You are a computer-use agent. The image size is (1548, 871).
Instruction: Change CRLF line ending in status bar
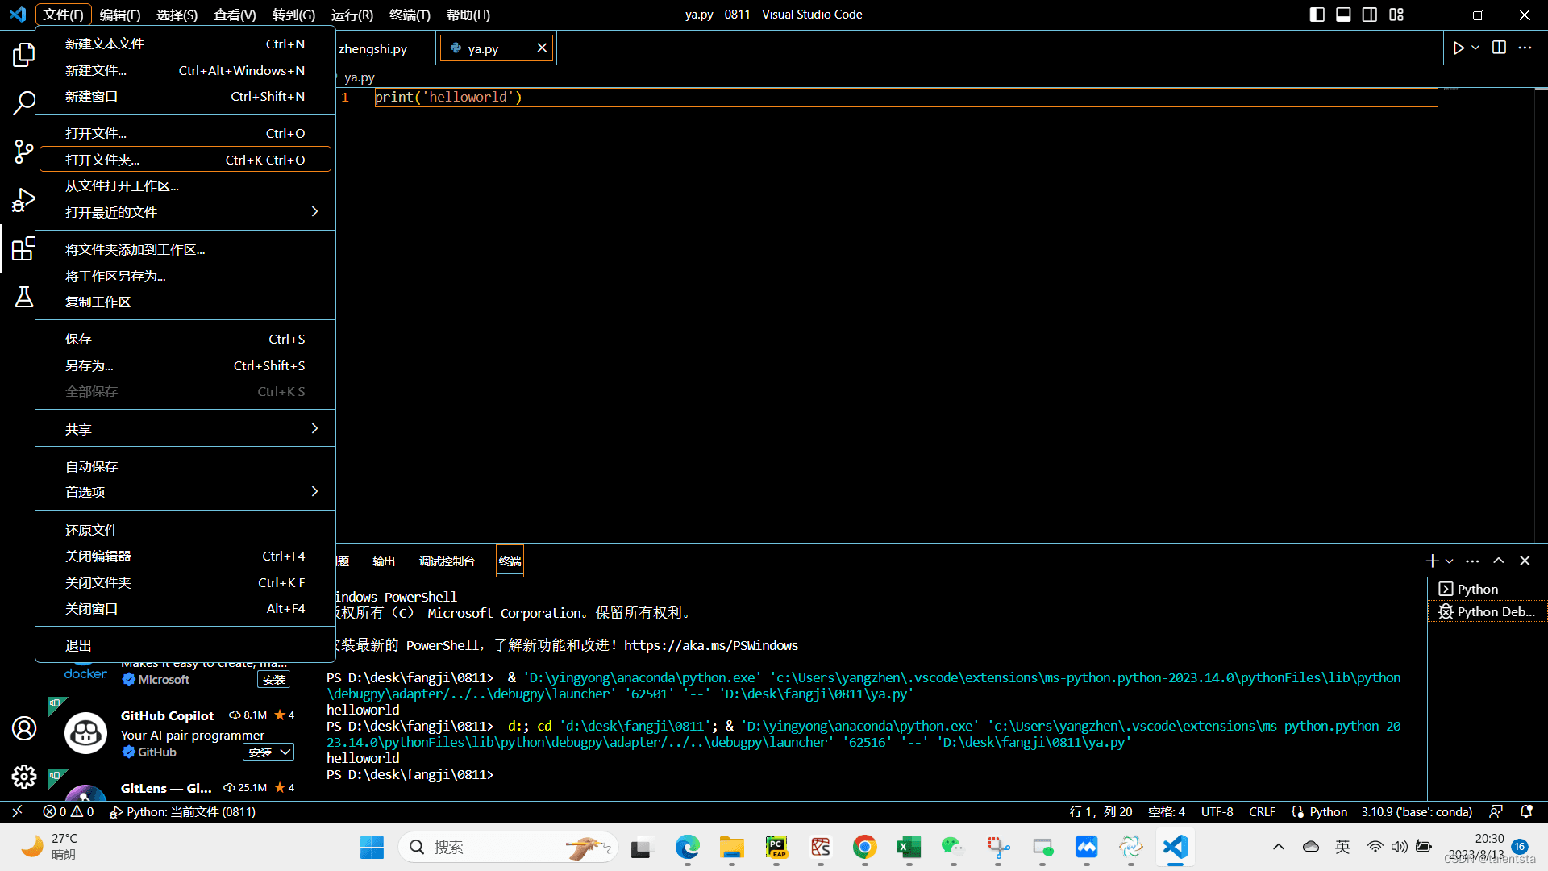pyautogui.click(x=1262, y=811)
